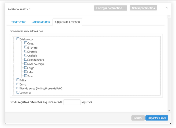
Task: Check Tipo de curso (Online/Presencial/etc)
Action: click(x=18, y=88)
